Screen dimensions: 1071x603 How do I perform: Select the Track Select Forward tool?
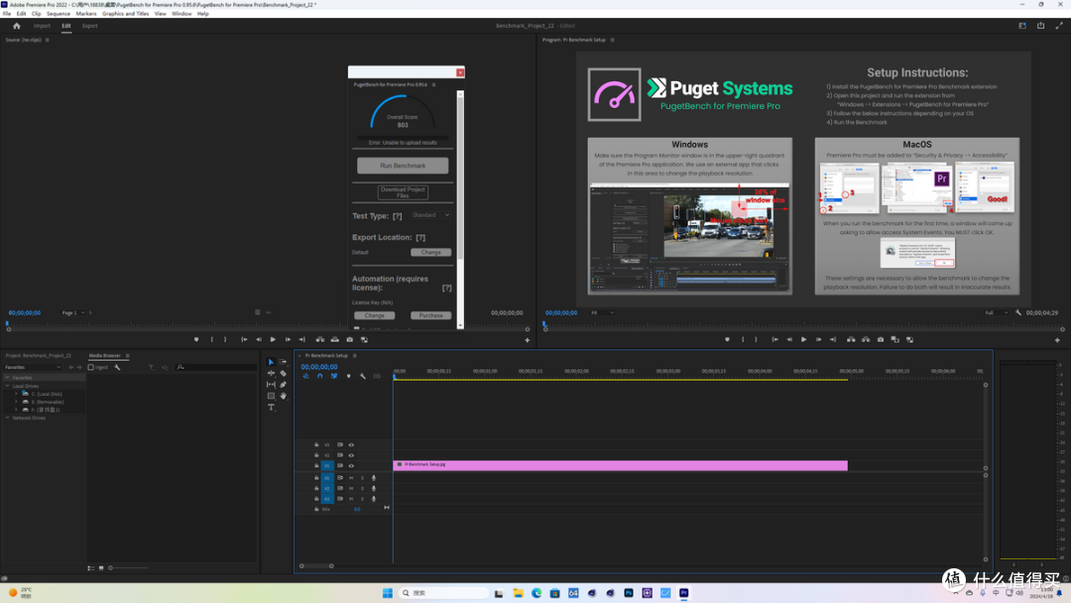point(283,362)
